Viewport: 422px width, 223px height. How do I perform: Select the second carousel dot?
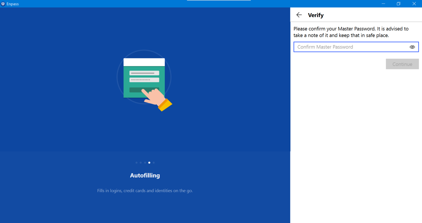click(x=141, y=162)
